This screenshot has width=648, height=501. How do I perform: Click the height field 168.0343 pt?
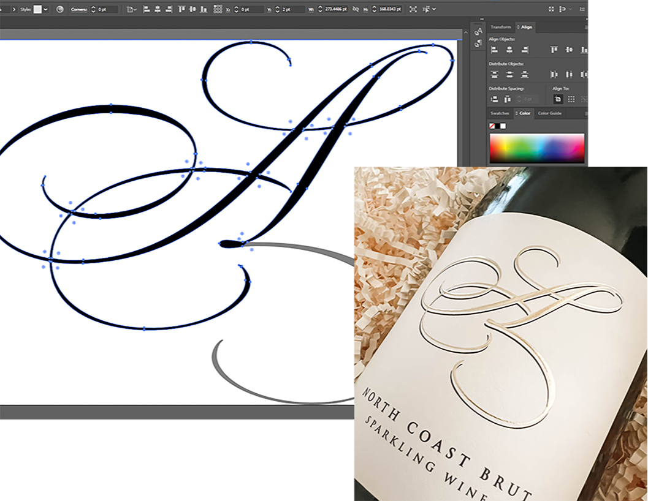pos(390,9)
